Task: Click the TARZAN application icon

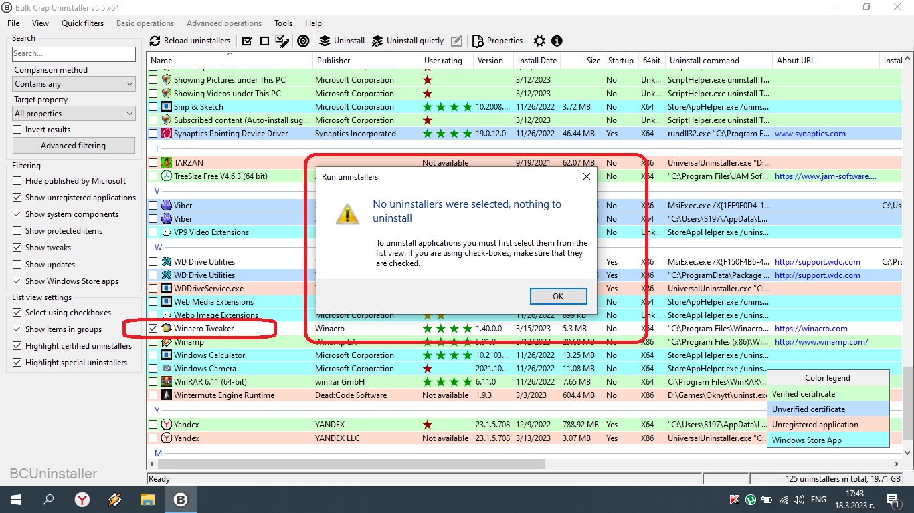Action: pyautogui.click(x=167, y=163)
